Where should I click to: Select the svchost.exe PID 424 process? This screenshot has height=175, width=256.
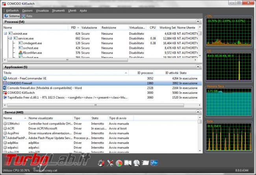(100, 48)
